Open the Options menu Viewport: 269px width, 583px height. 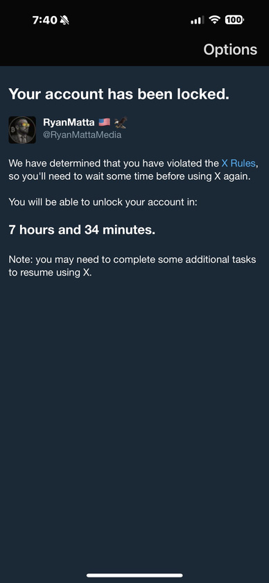[x=230, y=49]
